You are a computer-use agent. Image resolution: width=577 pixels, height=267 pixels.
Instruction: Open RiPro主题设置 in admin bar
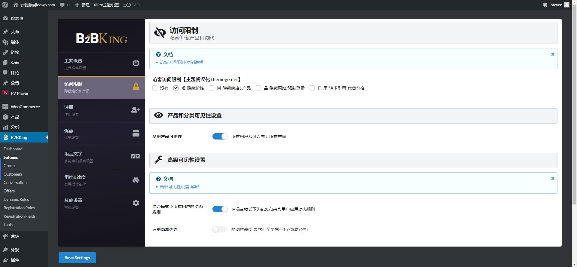[106, 5]
